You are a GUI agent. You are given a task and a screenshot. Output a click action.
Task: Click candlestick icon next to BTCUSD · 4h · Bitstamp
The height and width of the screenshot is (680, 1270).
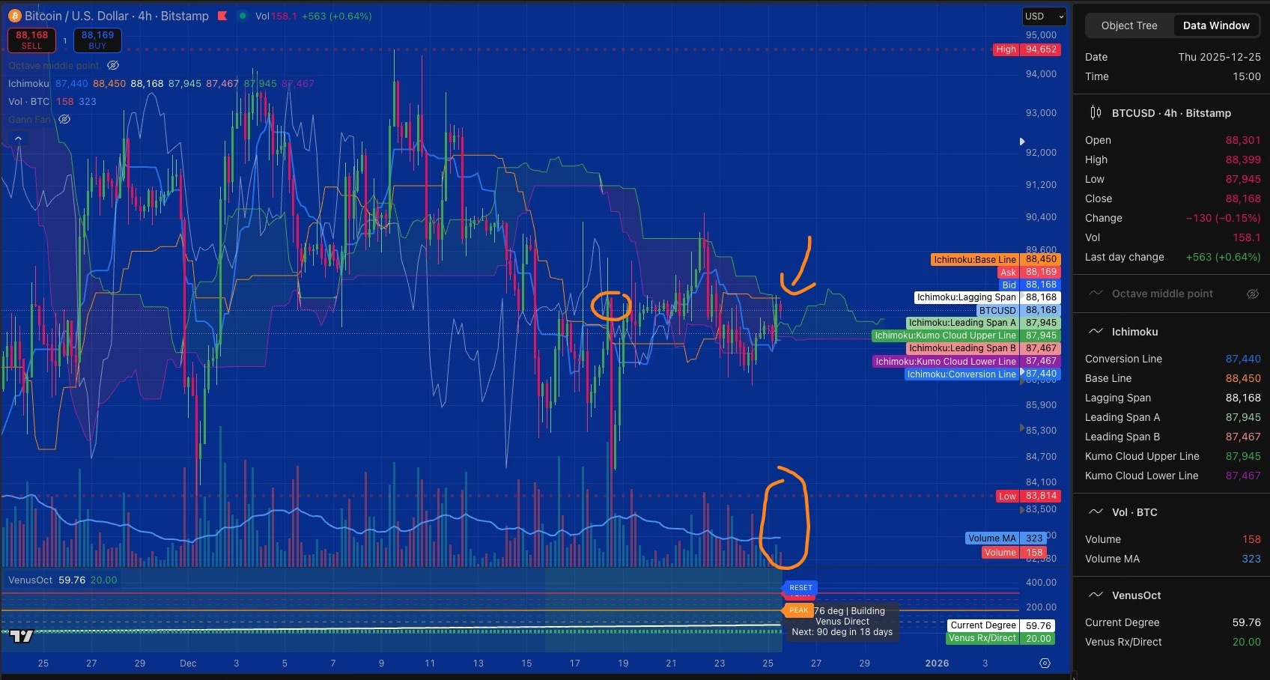tap(1096, 113)
